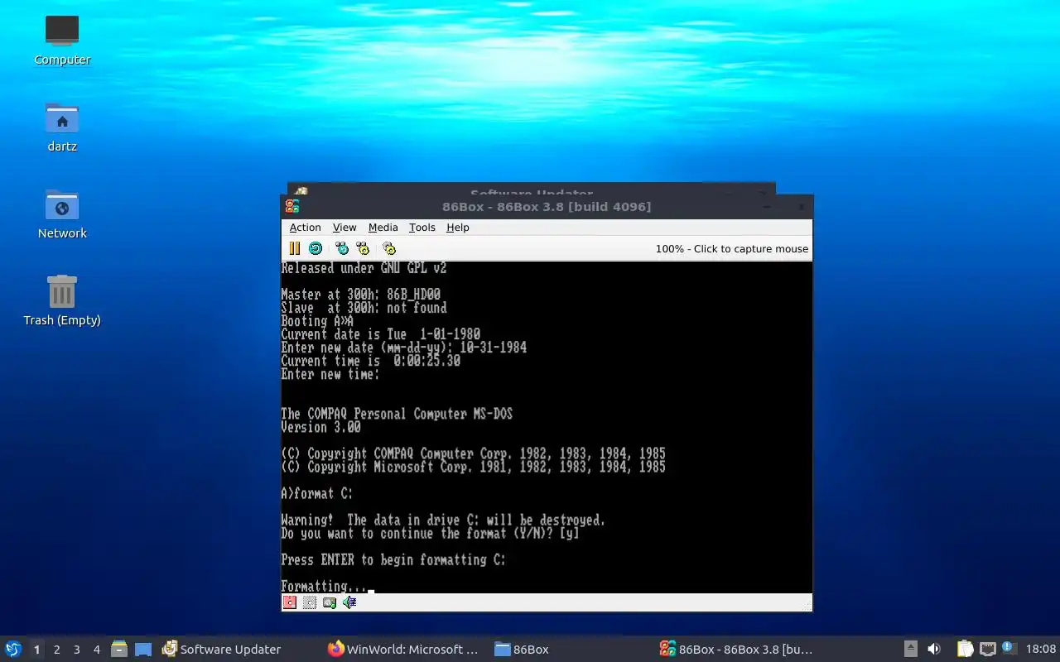This screenshot has height=662, width=1060.
Task: Switch to workspace 2
Action: [56, 650]
